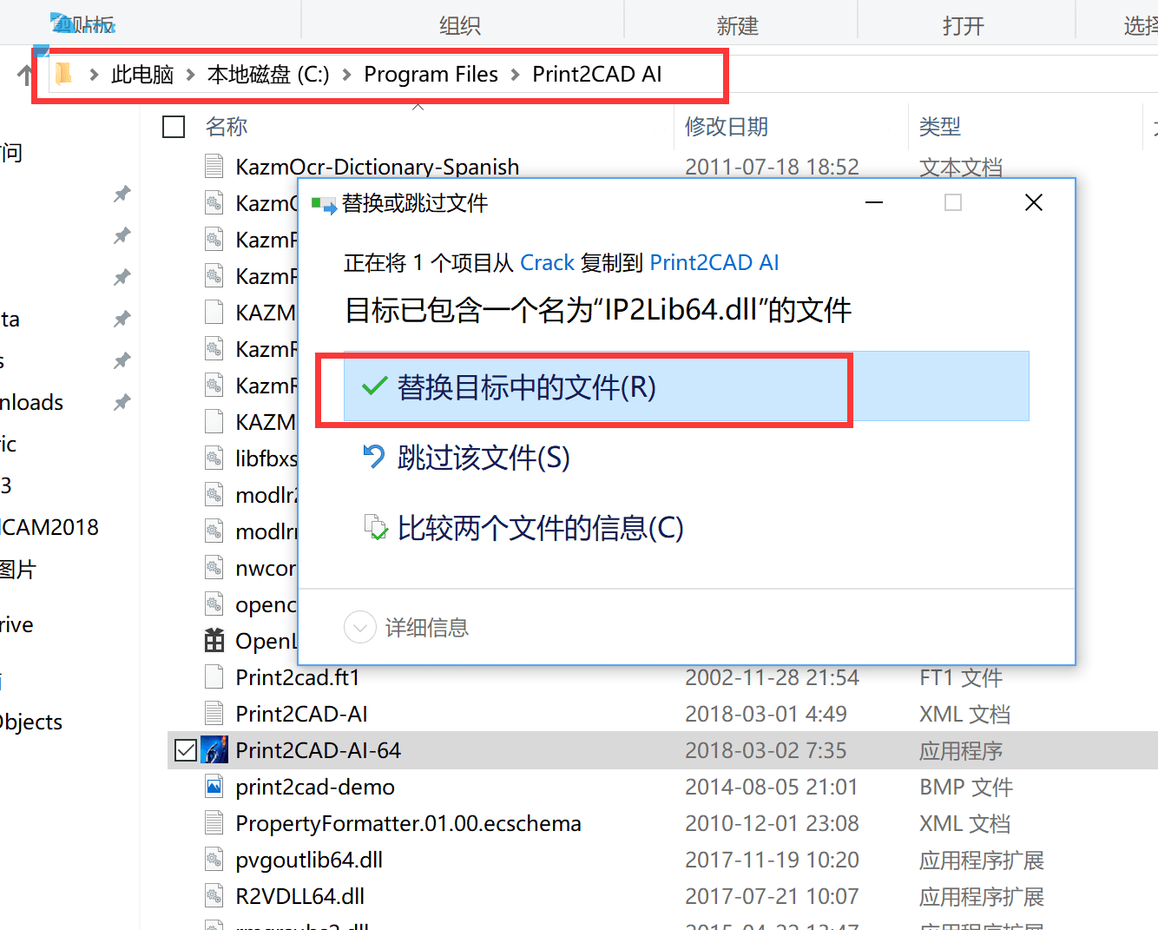Click the print2cad-demo bitmap image icon
1158x930 pixels.
coord(214,787)
